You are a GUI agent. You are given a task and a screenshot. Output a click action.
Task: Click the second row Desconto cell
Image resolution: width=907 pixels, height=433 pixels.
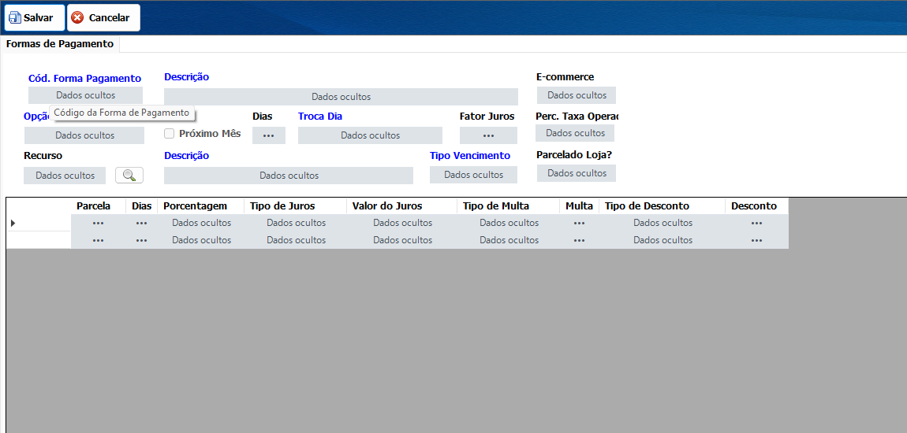pos(756,240)
